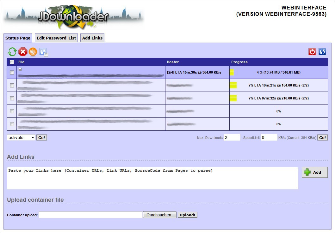Click the light blue auto-reconnect arrows icon
Image resolution: width=335 pixels, height=233 pixels.
pyautogui.click(x=43, y=51)
